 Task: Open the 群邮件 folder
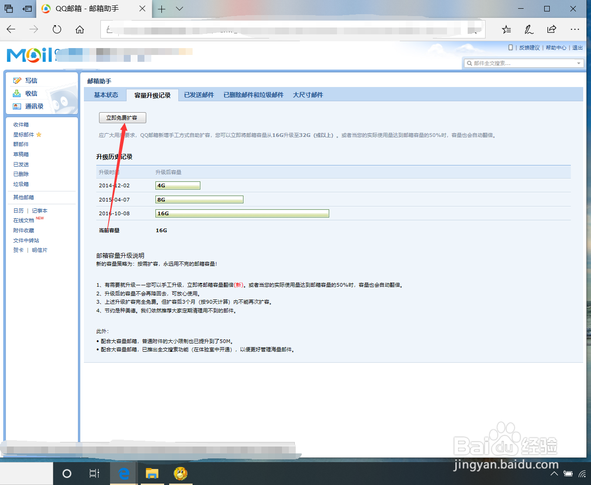pyautogui.click(x=21, y=144)
